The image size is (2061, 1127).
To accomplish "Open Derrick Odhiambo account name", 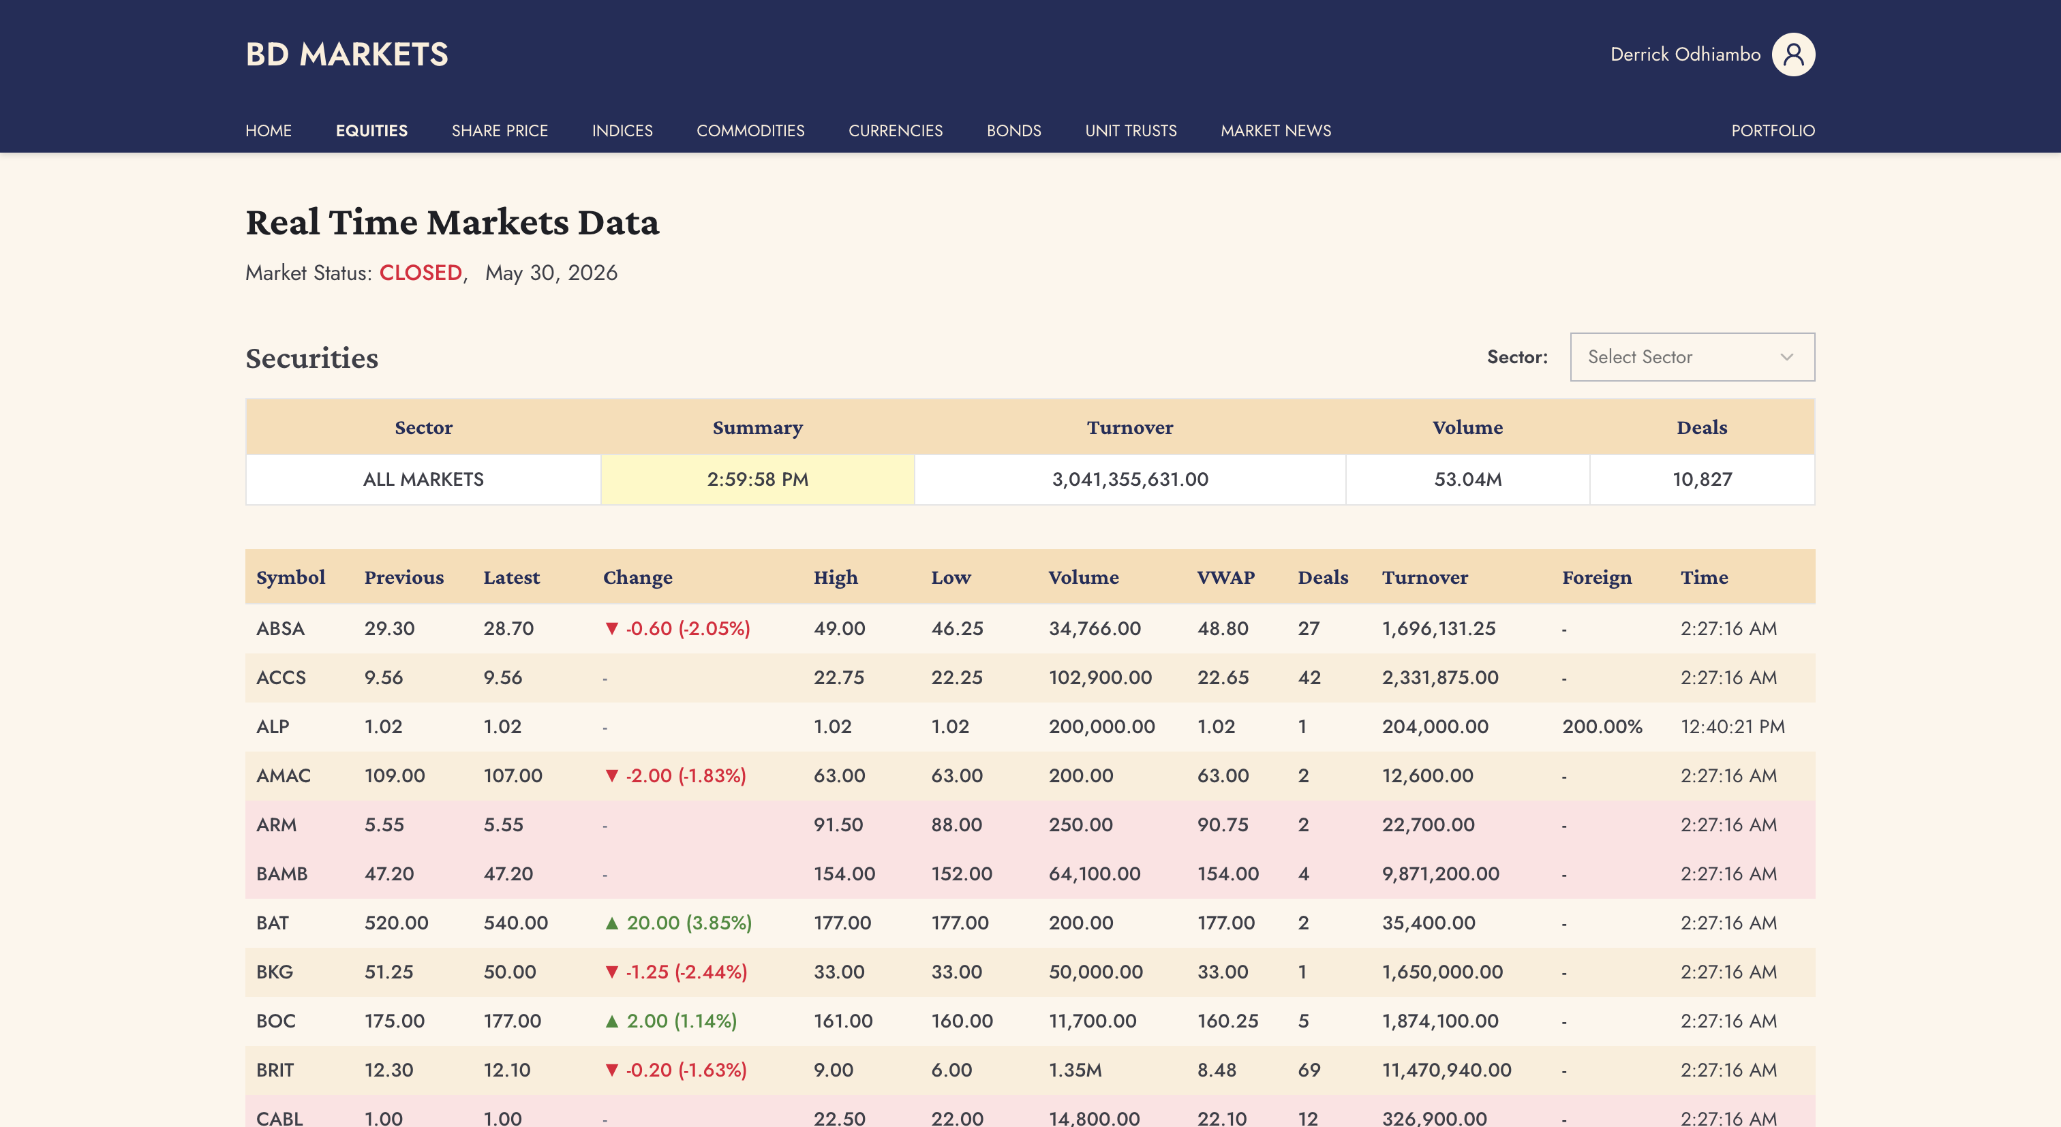I will pos(1685,55).
